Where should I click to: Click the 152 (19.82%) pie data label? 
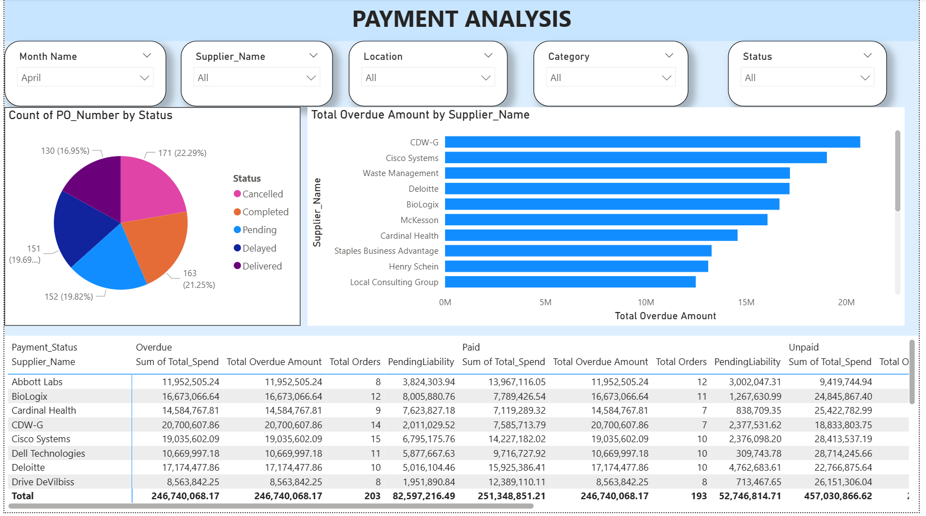pyautogui.click(x=69, y=297)
